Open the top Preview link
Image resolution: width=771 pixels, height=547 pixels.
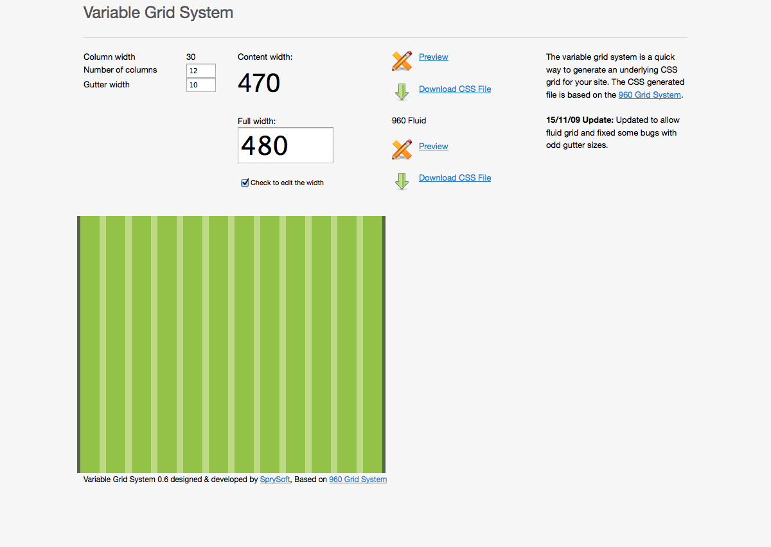coord(433,57)
